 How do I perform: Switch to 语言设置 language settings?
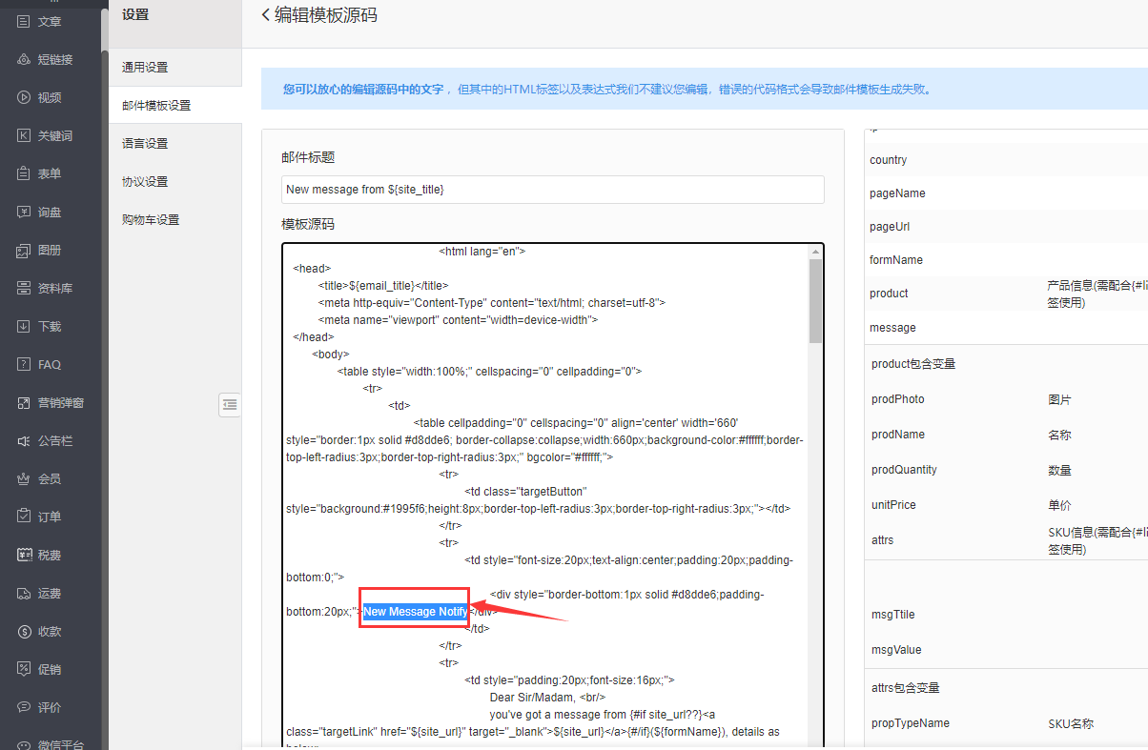click(145, 144)
